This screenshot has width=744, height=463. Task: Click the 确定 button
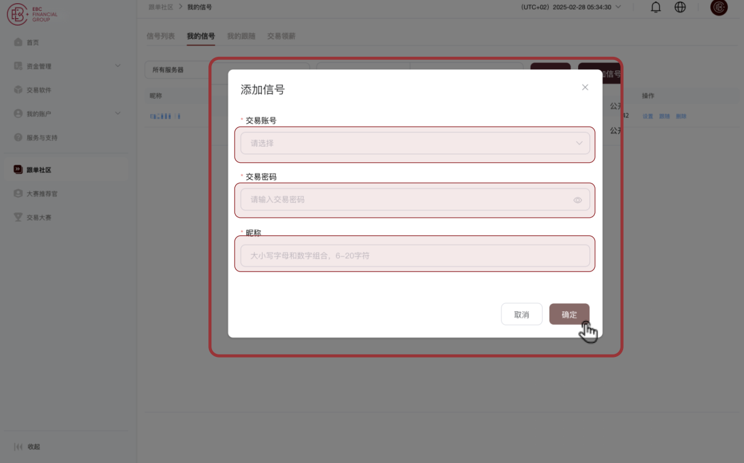coord(569,314)
